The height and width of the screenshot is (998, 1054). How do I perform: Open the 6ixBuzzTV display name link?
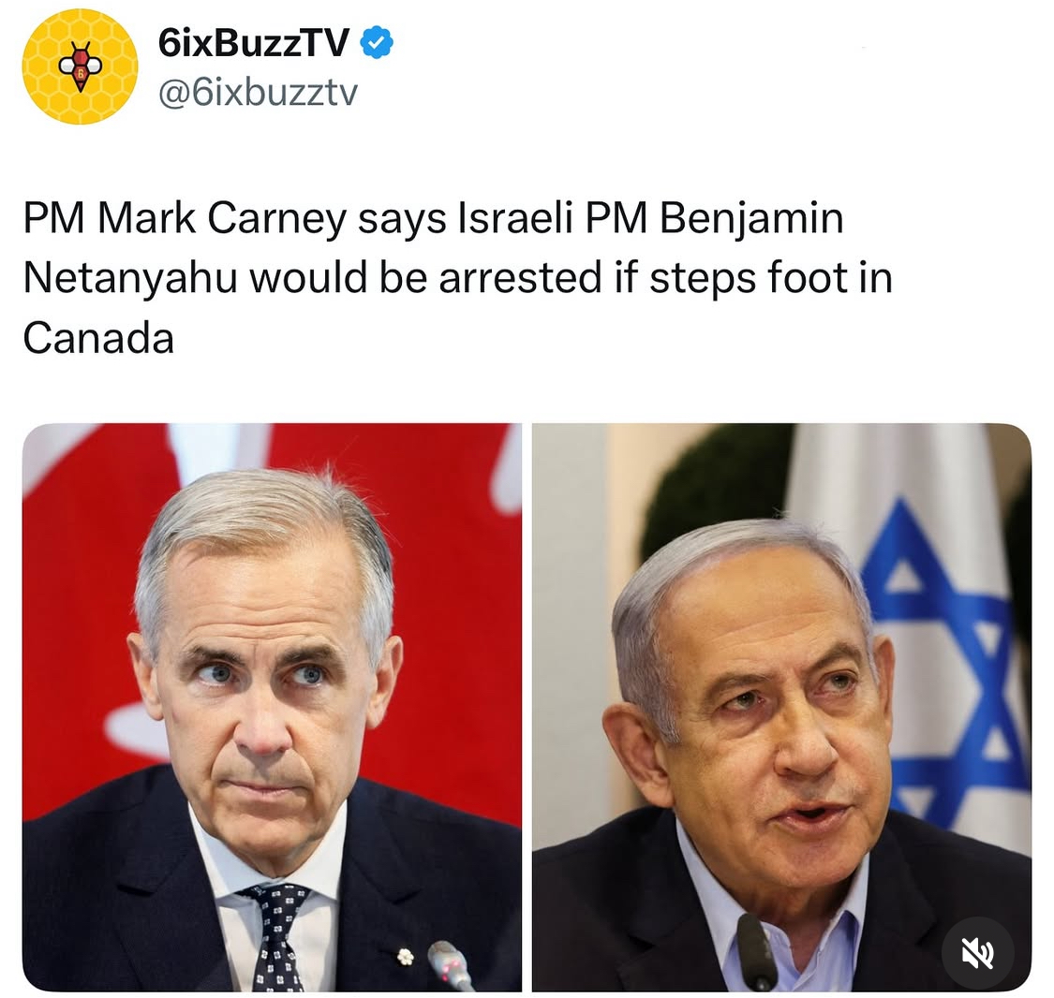pos(253,43)
